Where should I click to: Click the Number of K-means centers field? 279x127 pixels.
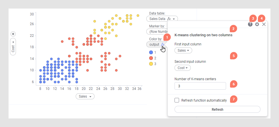pos(200,86)
